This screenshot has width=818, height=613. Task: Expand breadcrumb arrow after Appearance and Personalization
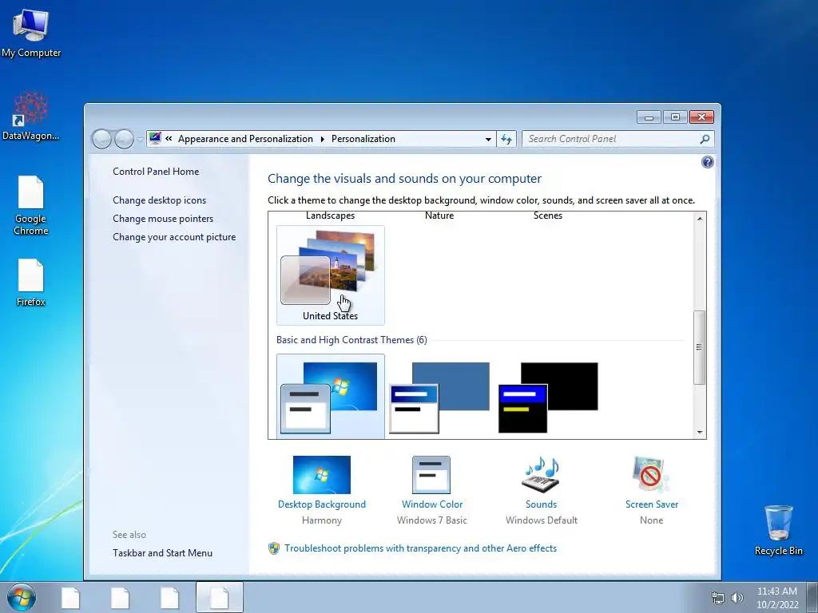pos(322,139)
